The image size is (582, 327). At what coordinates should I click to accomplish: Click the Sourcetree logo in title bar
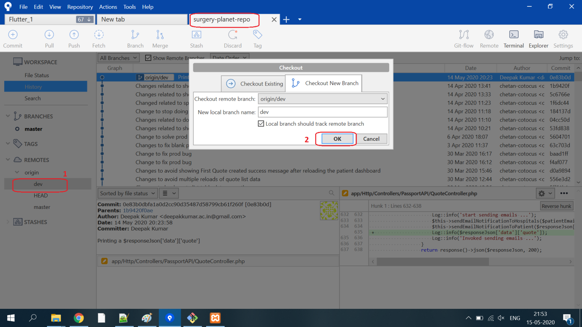click(x=8, y=6)
